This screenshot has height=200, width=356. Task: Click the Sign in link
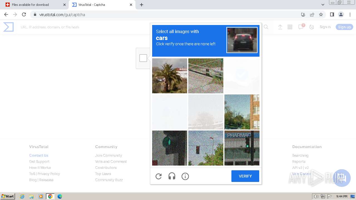point(325,27)
